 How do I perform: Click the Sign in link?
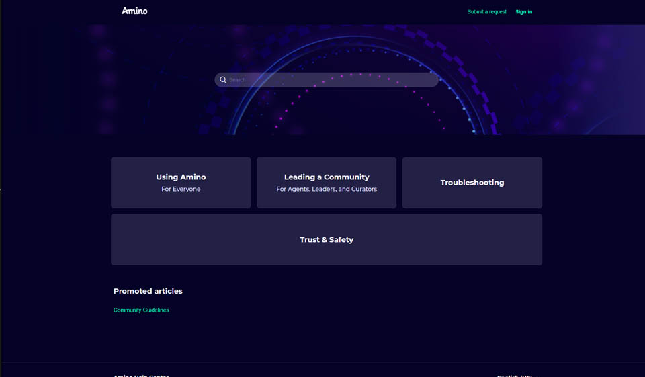click(x=523, y=11)
